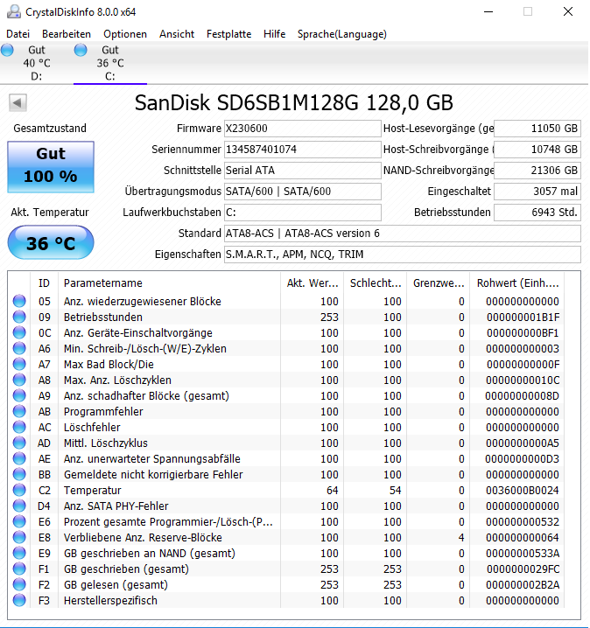Click status orb for Verbliebene Anz. Reserve-Blöcke

tap(19, 537)
